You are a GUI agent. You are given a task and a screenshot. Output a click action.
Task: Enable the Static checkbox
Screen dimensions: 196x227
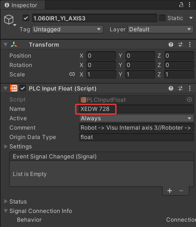click(162, 18)
